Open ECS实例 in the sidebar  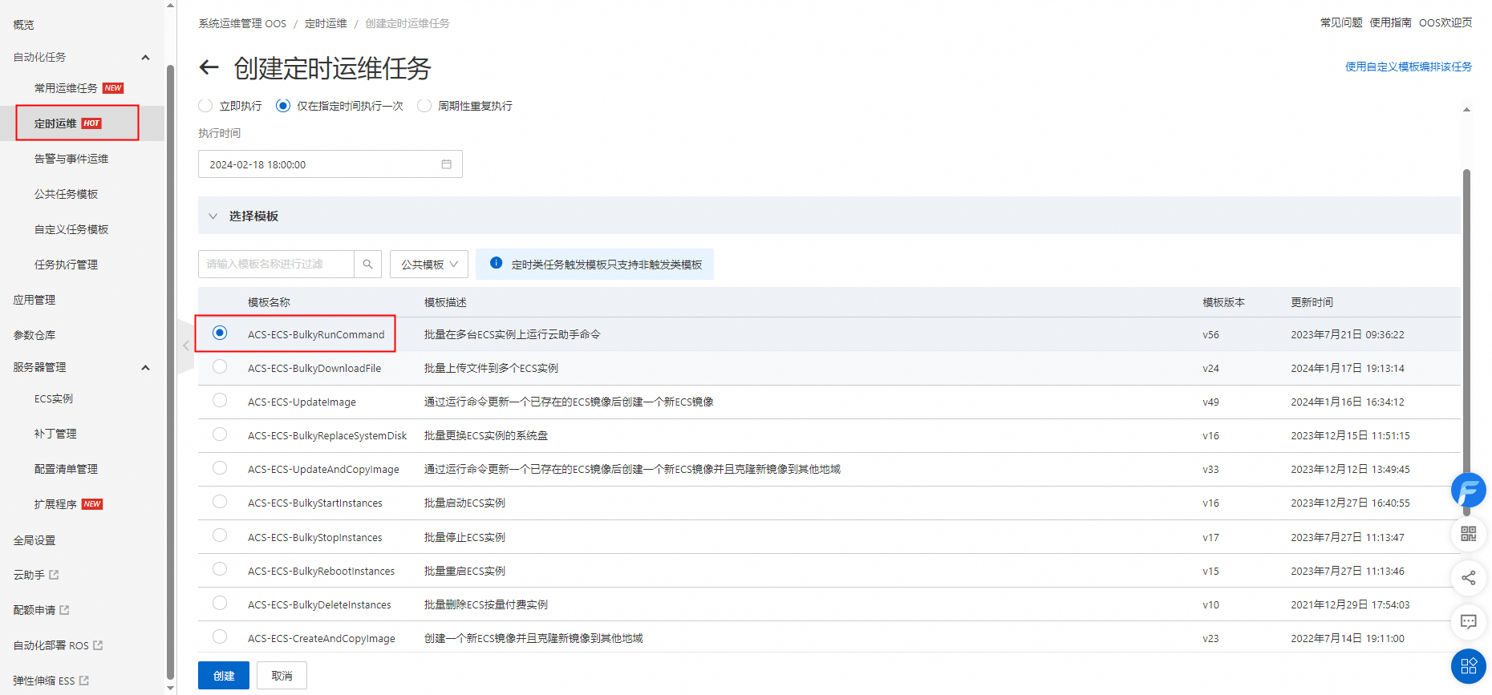(54, 398)
